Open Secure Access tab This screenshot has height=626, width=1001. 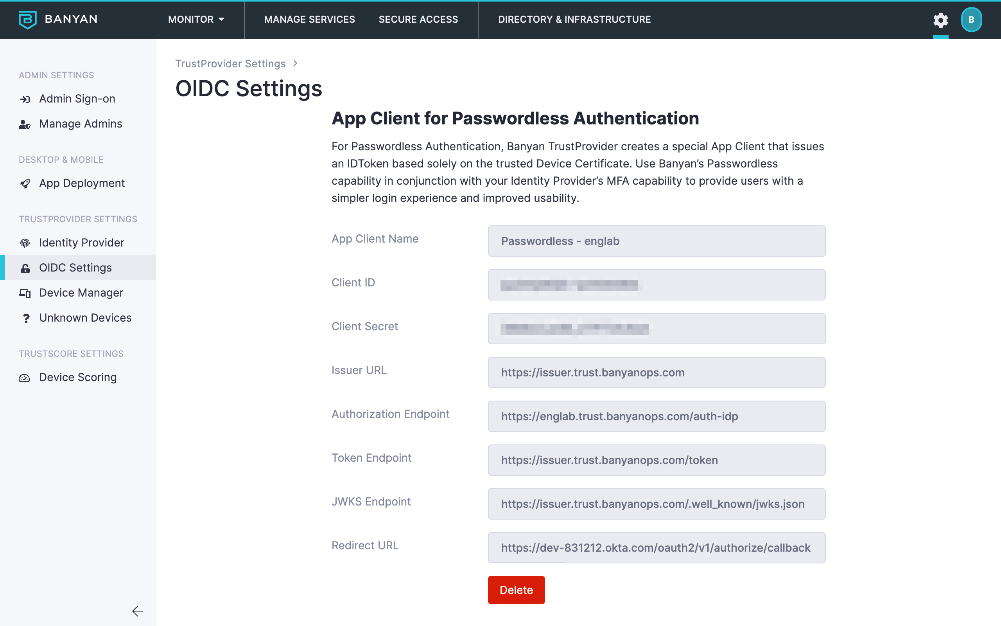coord(418,20)
